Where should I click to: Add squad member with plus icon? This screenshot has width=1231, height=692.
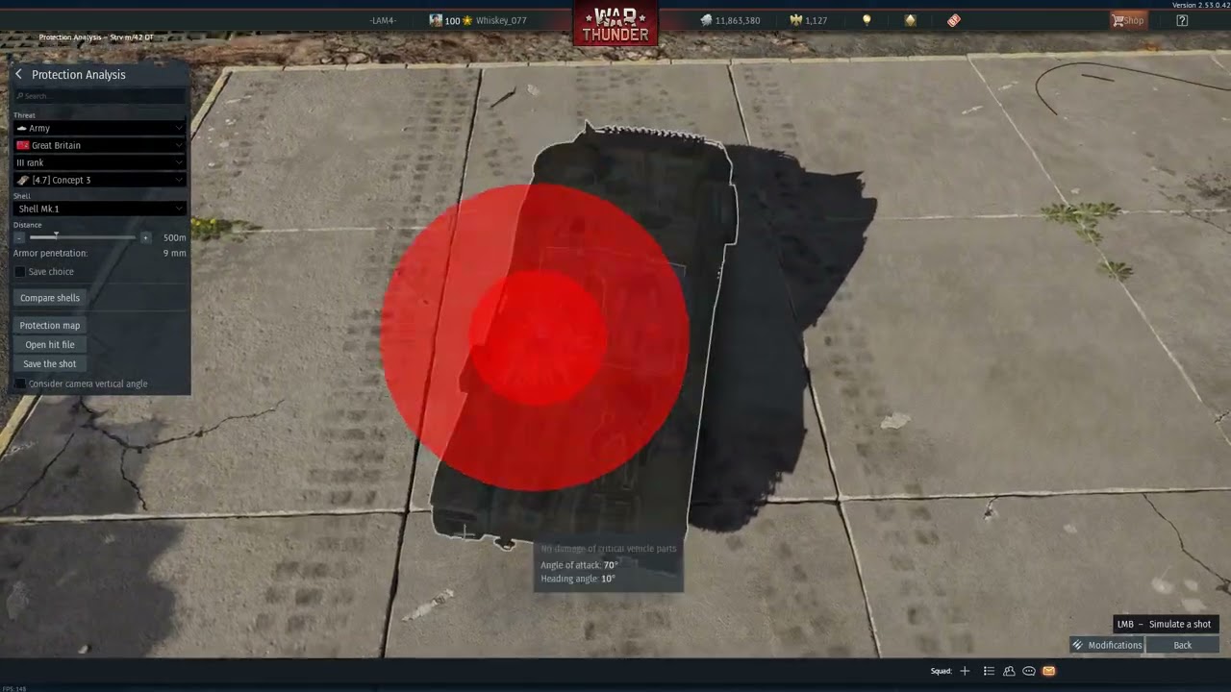click(965, 671)
